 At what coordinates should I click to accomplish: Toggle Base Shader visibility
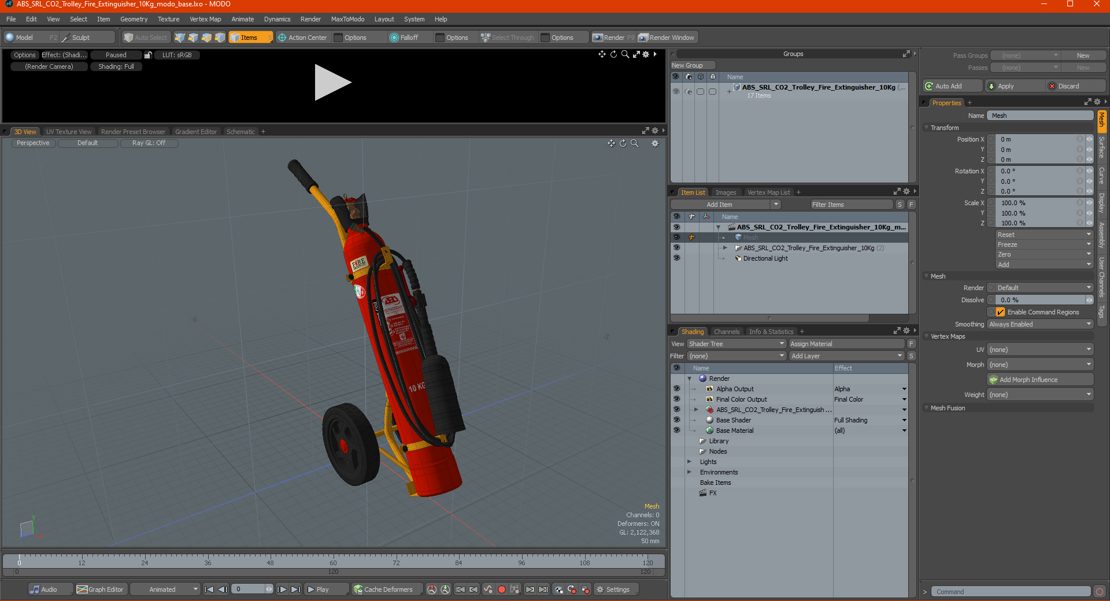click(x=676, y=420)
